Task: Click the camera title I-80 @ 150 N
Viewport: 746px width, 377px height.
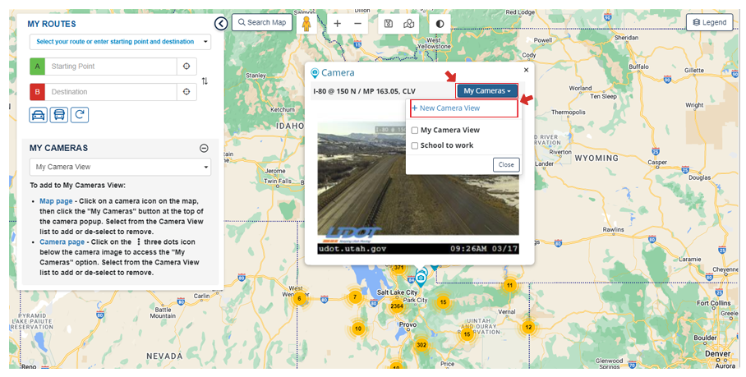Action: (x=364, y=91)
